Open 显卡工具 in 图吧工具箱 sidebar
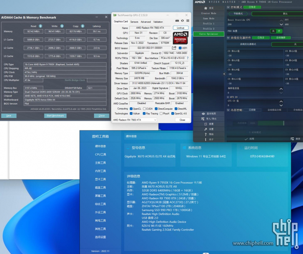Image resolution: width=303 pixels, height=254 pixels. [100, 179]
